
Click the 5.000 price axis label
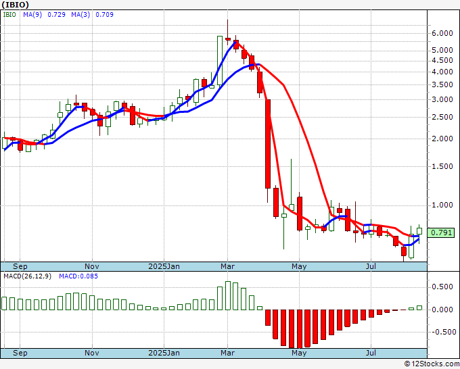click(442, 51)
